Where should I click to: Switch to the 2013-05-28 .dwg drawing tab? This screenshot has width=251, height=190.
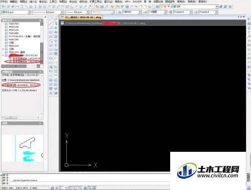tap(81, 17)
